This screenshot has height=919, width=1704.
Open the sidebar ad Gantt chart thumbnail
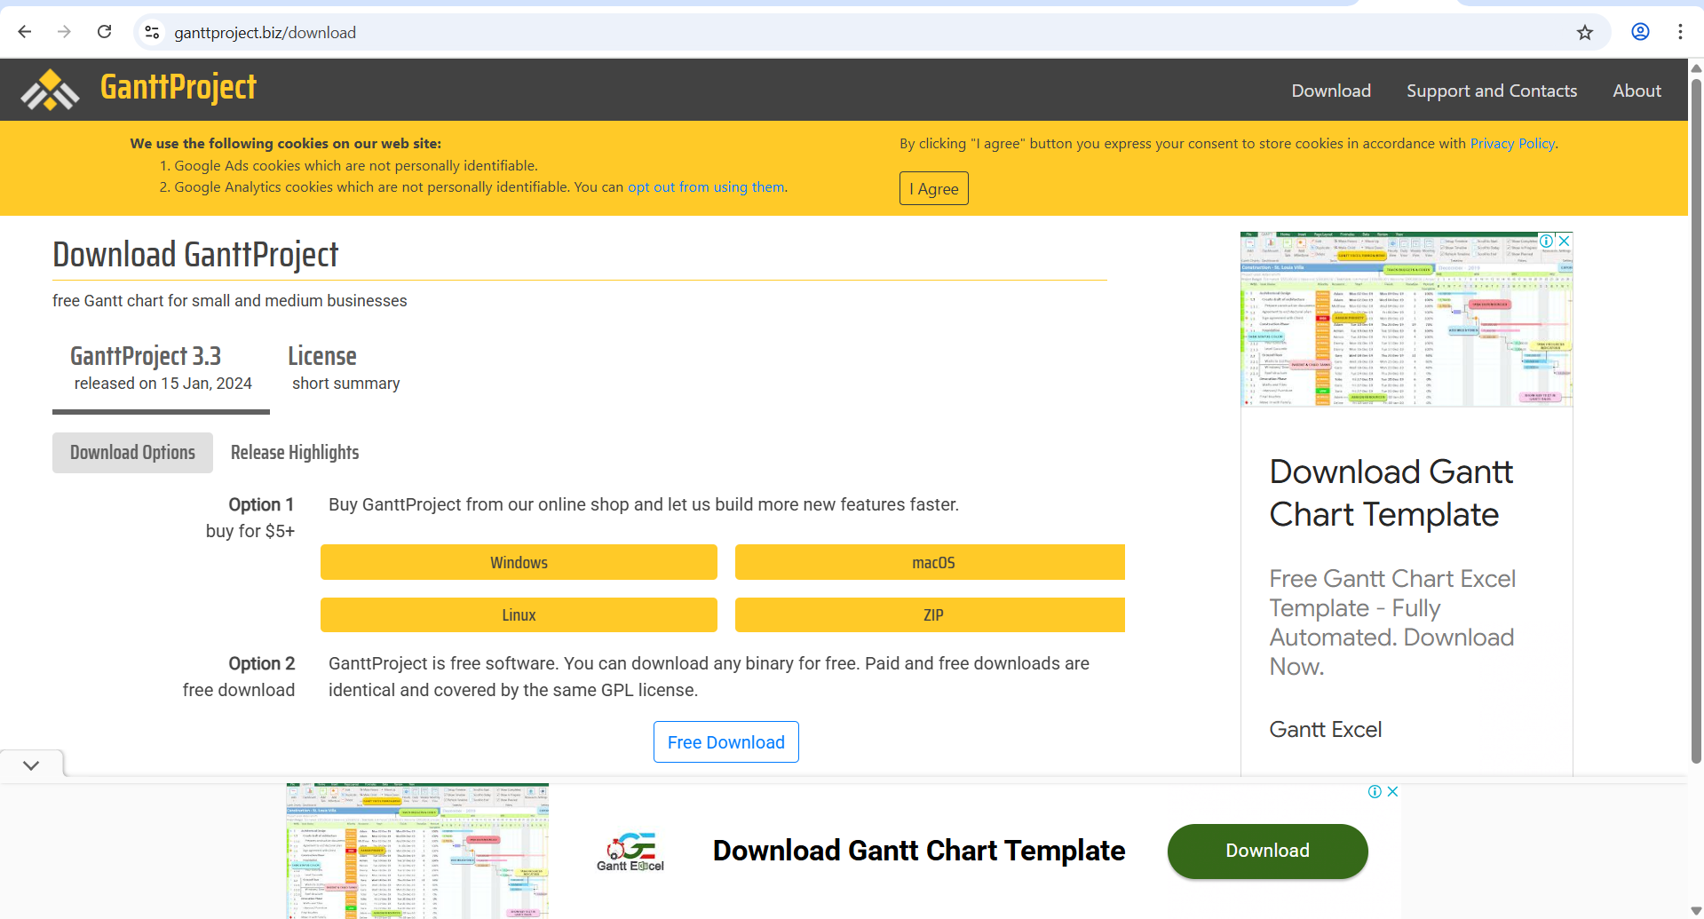[x=1407, y=320]
